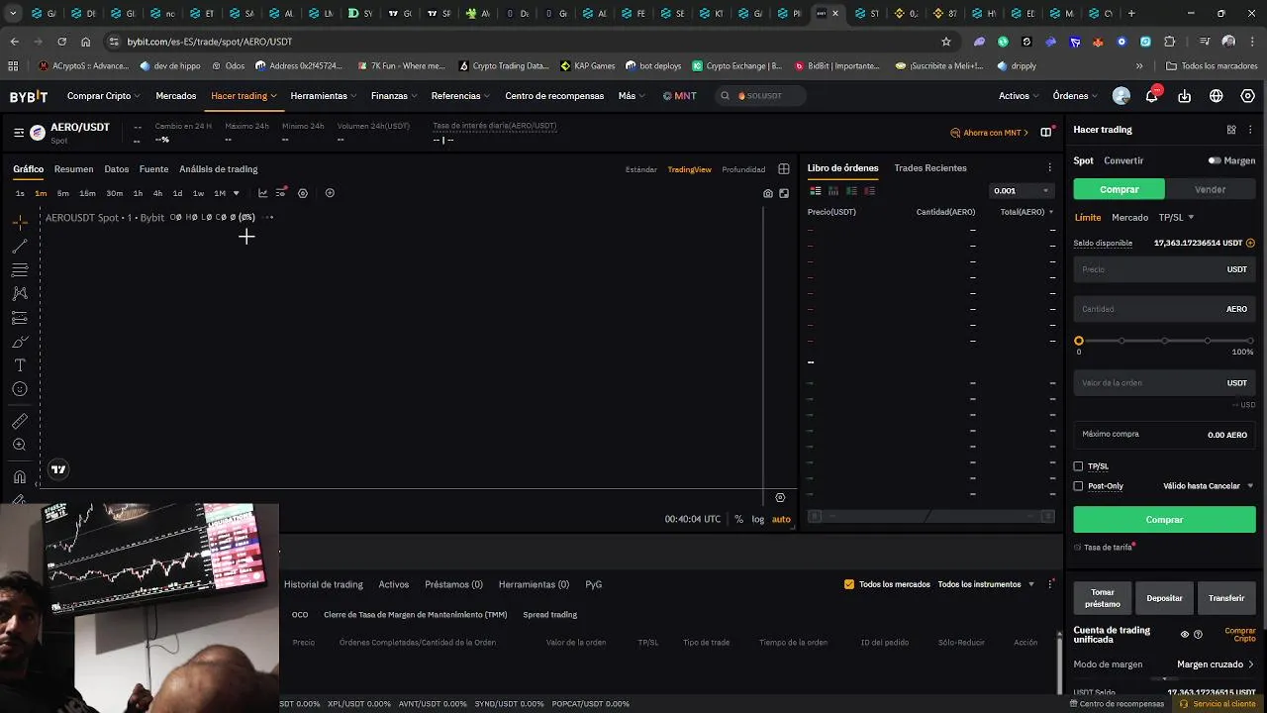Open the multi-chart grid layout icon

click(x=784, y=169)
